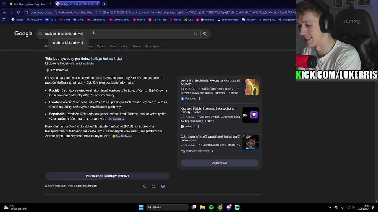Select suggestion je lidí na kicku aktivně
The height and width of the screenshot is (212, 378).
(68, 43)
